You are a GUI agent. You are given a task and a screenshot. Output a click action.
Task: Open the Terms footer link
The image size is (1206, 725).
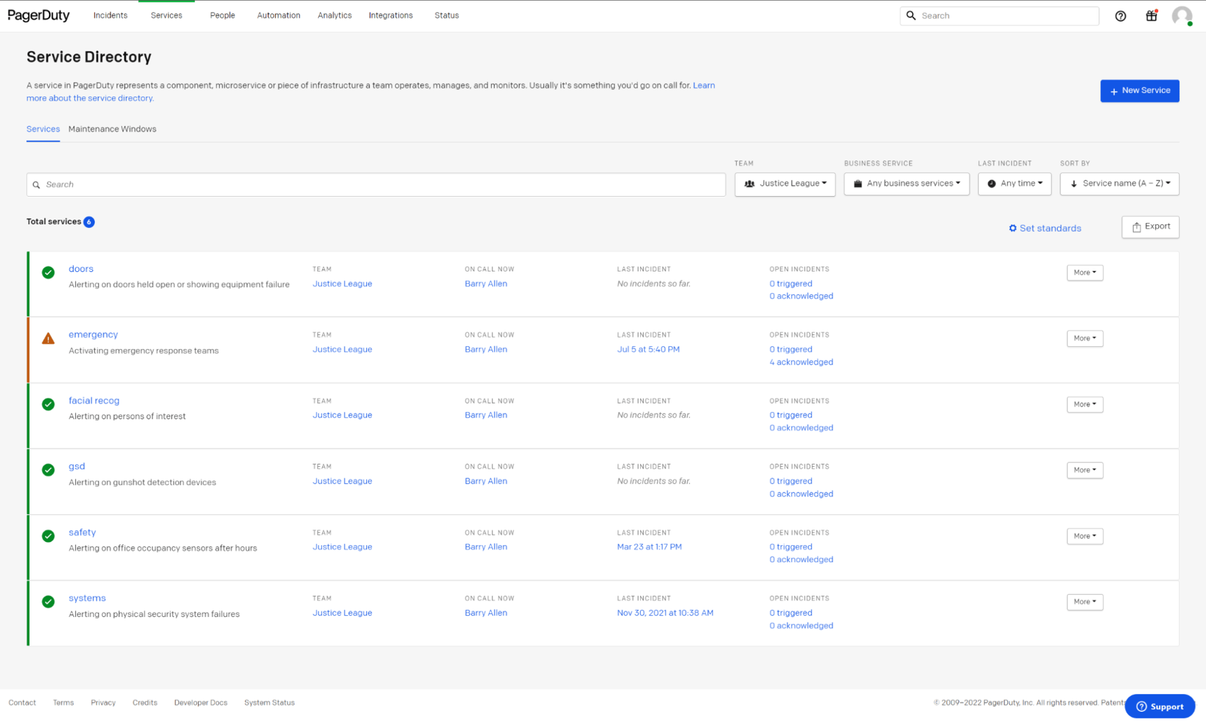pyautogui.click(x=63, y=702)
